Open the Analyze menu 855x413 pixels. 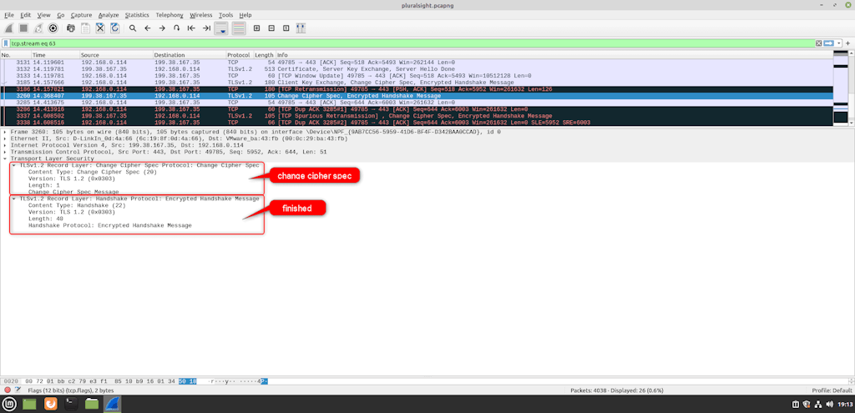coord(109,15)
